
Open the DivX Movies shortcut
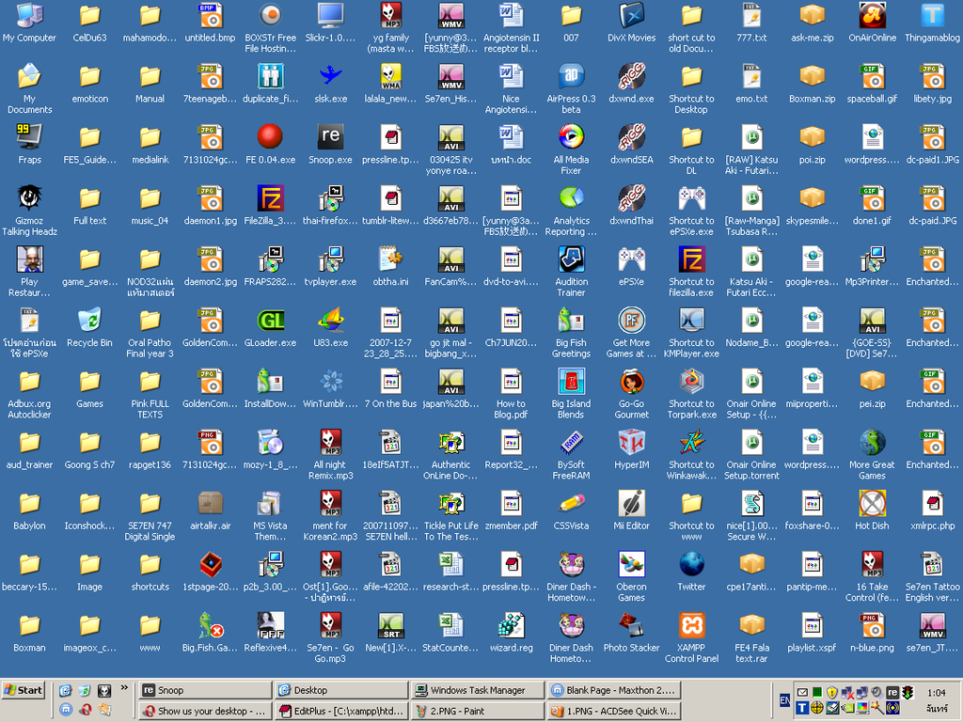point(631,16)
